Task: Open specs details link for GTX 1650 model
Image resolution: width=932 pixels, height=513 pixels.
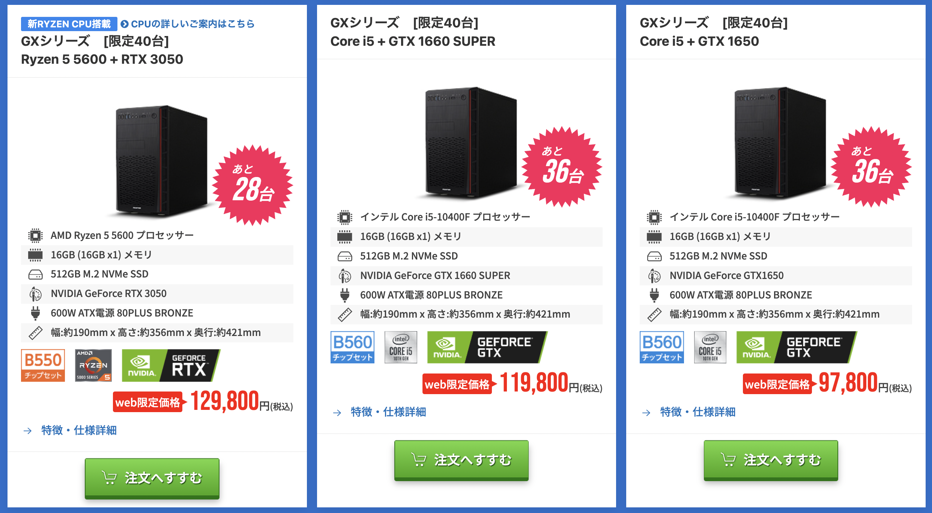Action: (x=697, y=412)
